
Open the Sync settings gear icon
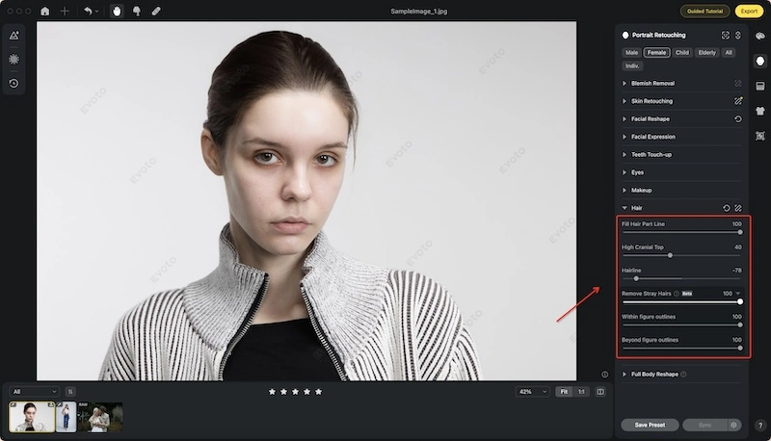tap(733, 425)
